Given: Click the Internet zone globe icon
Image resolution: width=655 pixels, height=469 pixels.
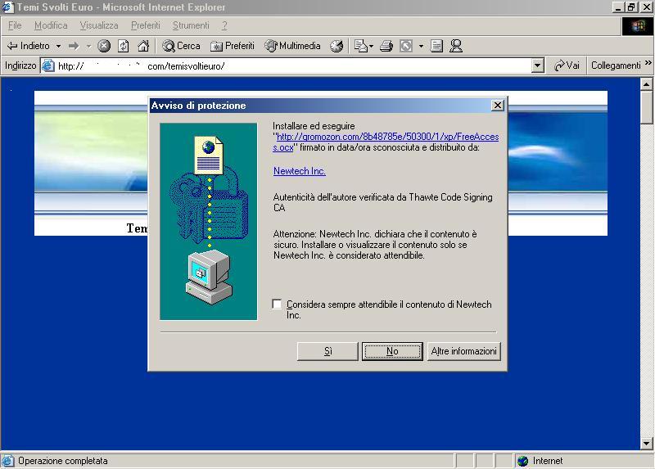Looking at the screenshot, I should [522, 461].
